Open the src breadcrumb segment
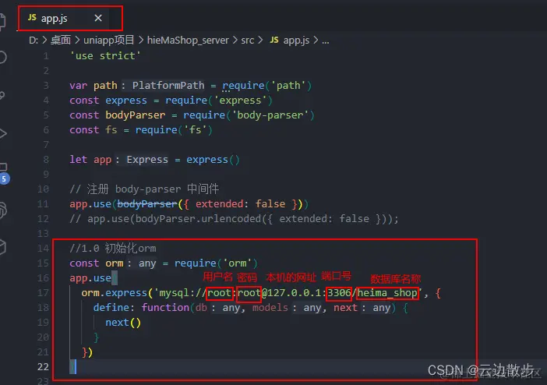Viewport: 547px width, 385px height. click(x=247, y=41)
